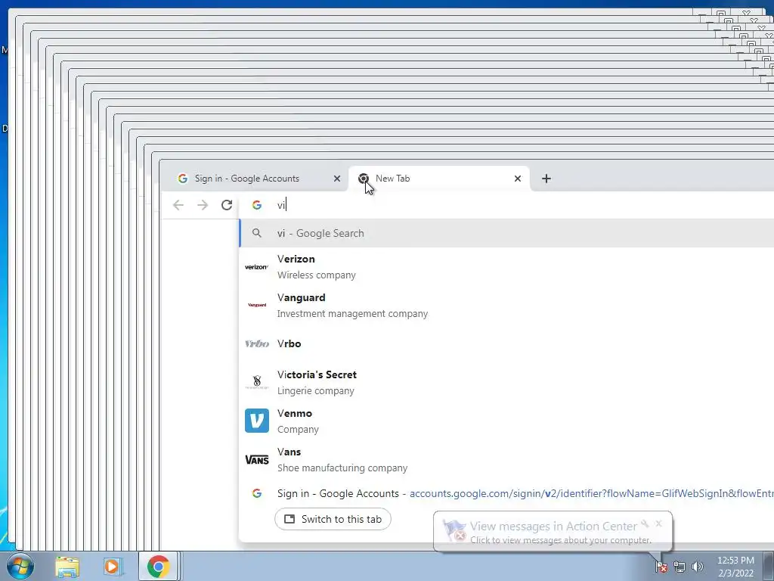Click the browser back arrow
Viewport: 774px width, 581px height.
[x=178, y=205]
